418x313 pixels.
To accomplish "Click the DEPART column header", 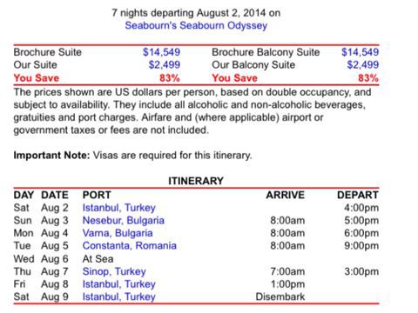I will (358, 195).
